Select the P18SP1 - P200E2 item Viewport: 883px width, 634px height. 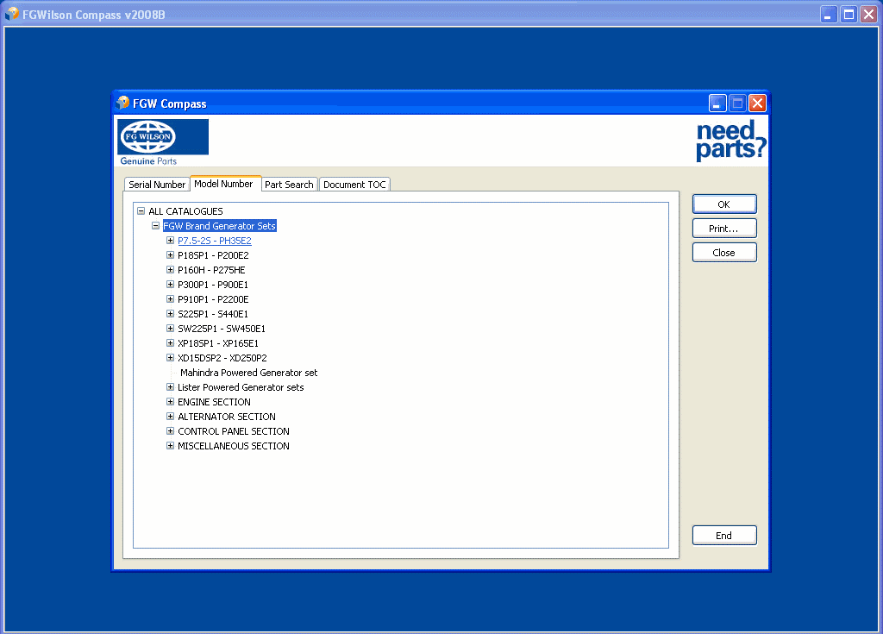pyautogui.click(x=214, y=255)
